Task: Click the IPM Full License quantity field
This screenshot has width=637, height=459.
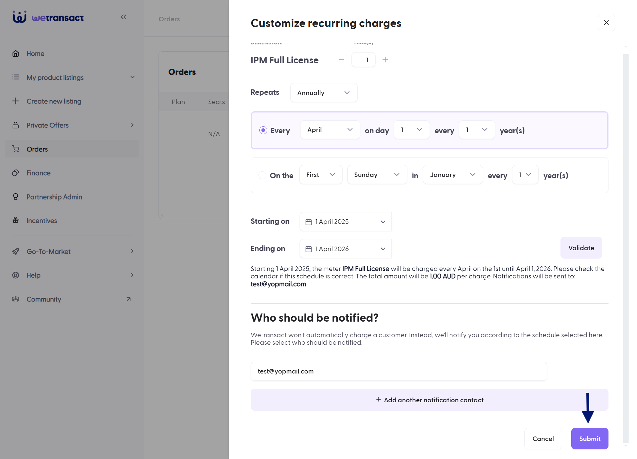Action: pos(363,60)
